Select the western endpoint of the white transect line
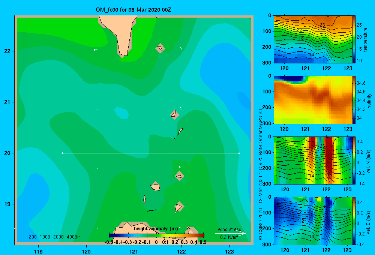 tap(62, 153)
